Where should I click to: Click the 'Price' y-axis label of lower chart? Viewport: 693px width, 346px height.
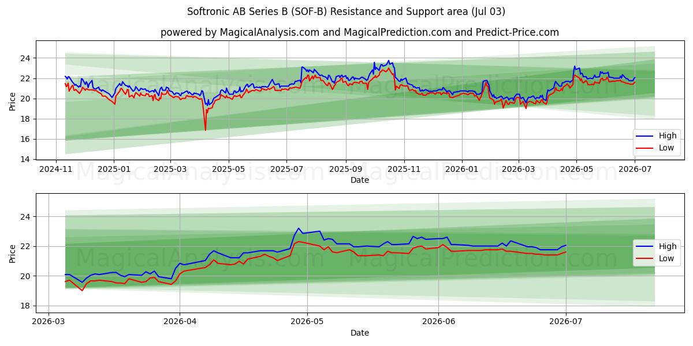click(x=13, y=253)
